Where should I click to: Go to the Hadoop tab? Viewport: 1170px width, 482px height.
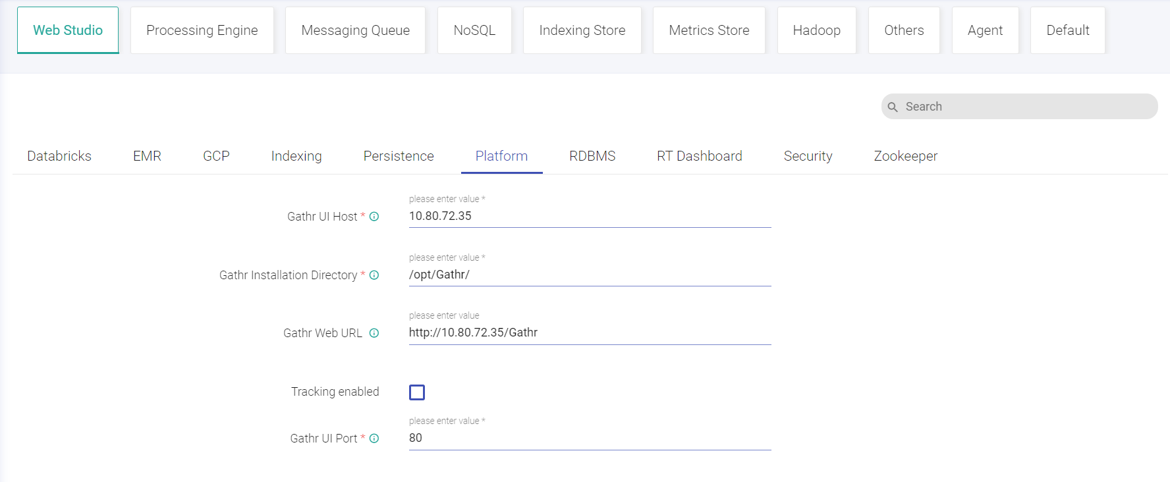pyautogui.click(x=816, y=30)
